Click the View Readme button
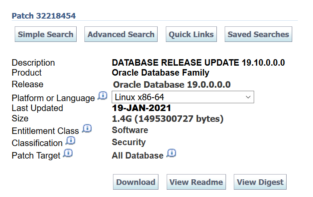 click(x=196, y=182)
